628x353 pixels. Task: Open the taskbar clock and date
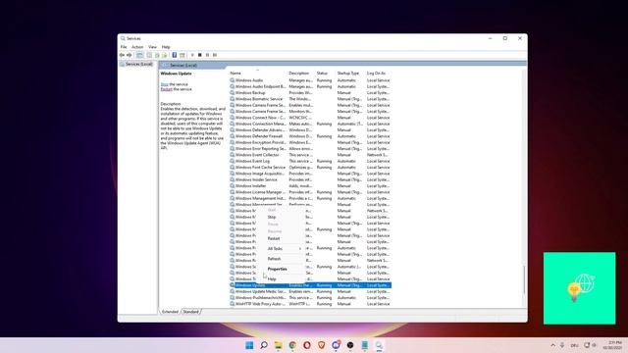point(612,345)
